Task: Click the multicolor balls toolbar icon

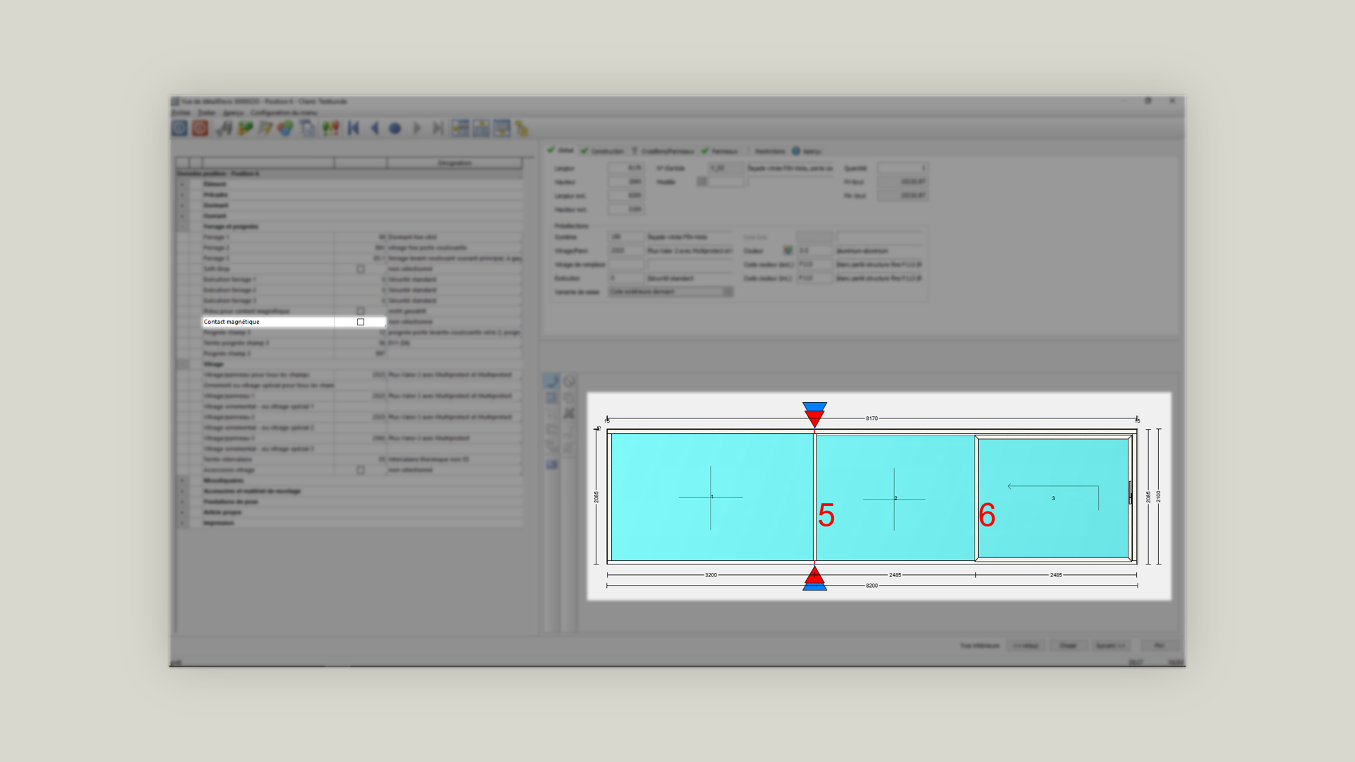Action: coord(285,128)
